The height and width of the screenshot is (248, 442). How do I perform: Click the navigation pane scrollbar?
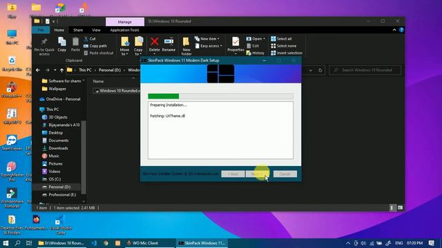tap(84, 156)
